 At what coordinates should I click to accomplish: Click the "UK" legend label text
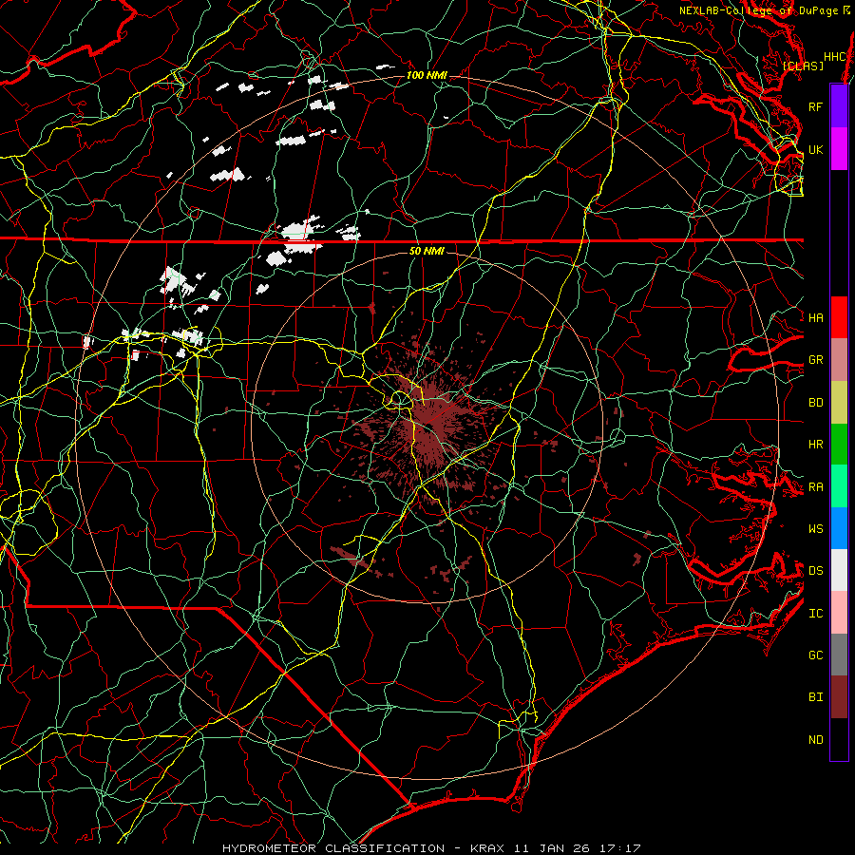(816, 149)
